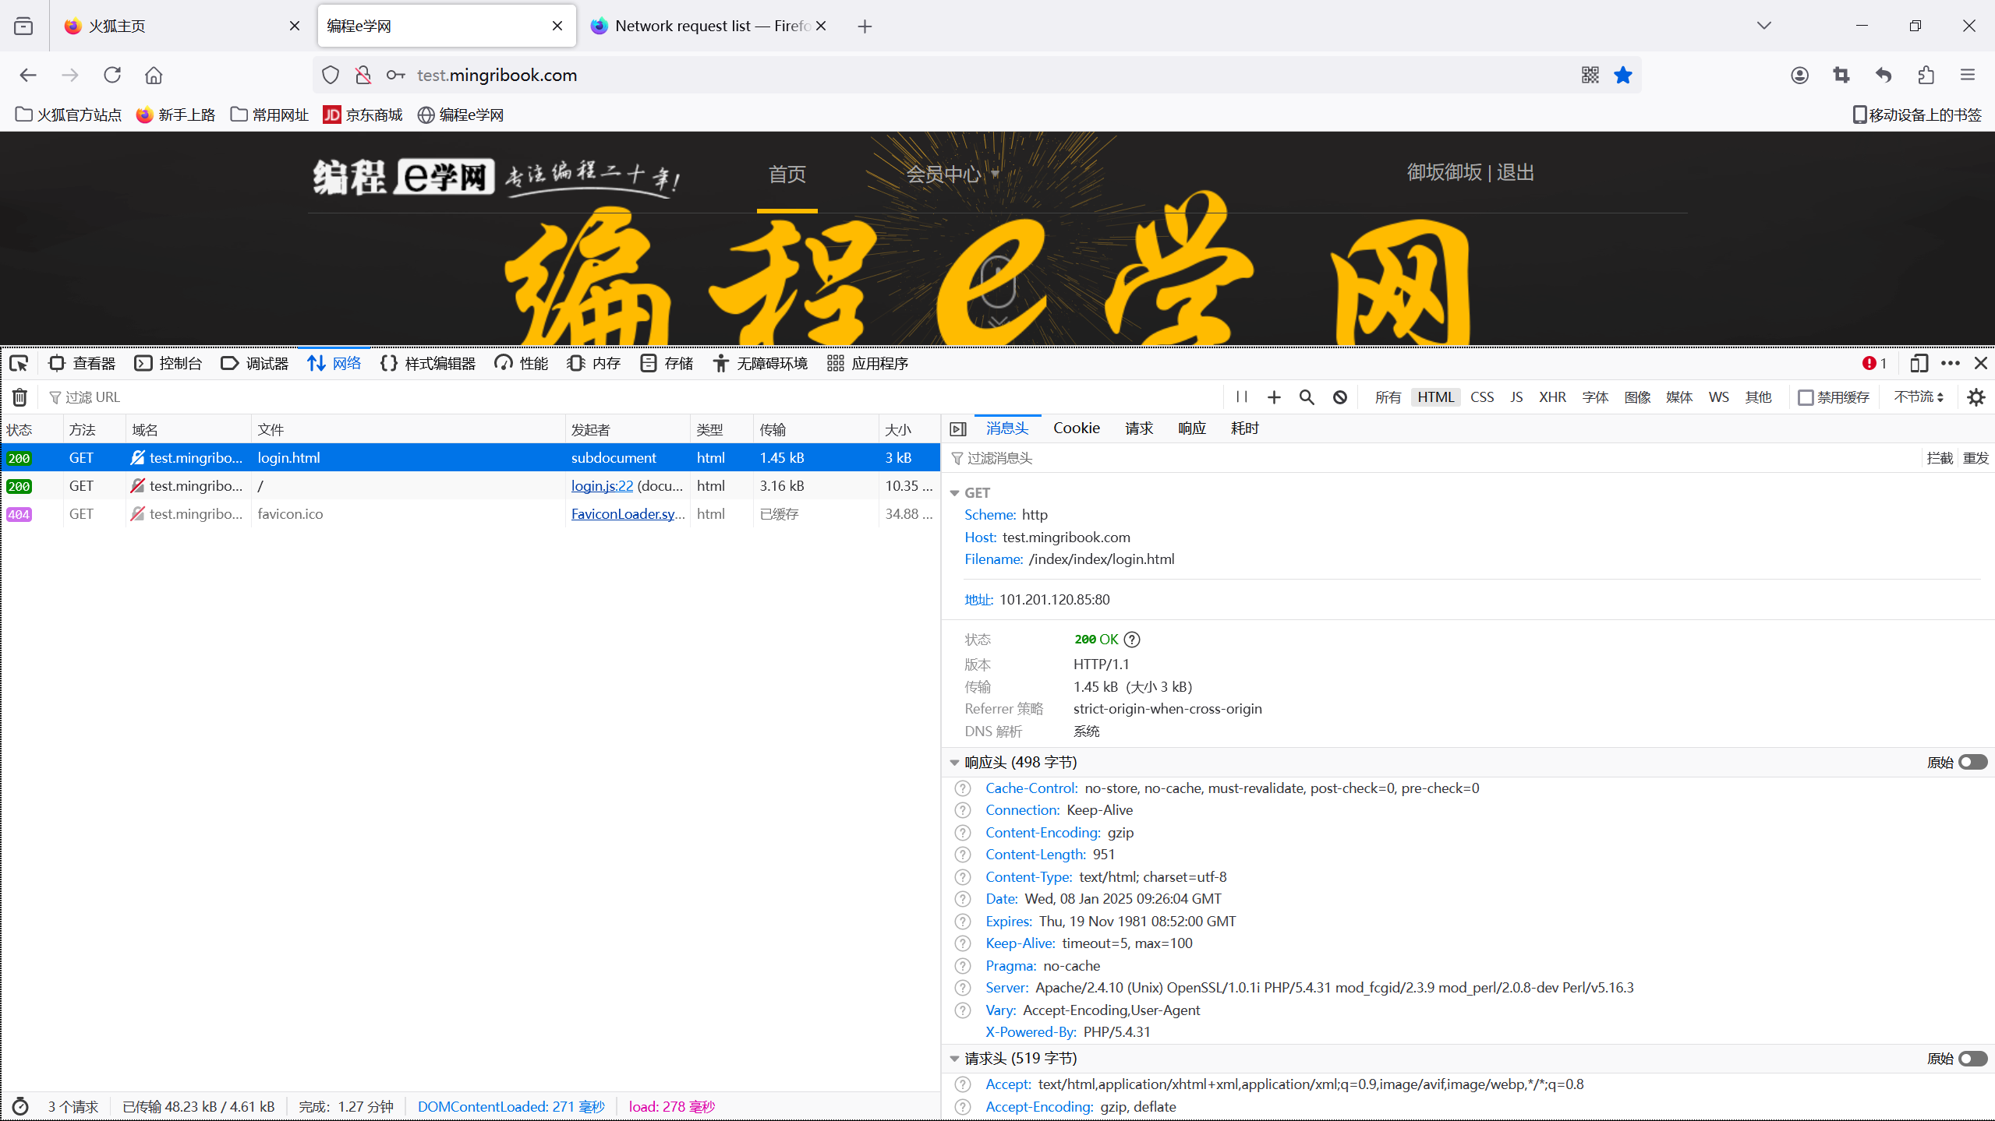
Task: Click the 拦截 button
Action: [1940, 458]
